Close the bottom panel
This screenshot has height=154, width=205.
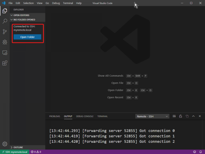click(200, 116)
